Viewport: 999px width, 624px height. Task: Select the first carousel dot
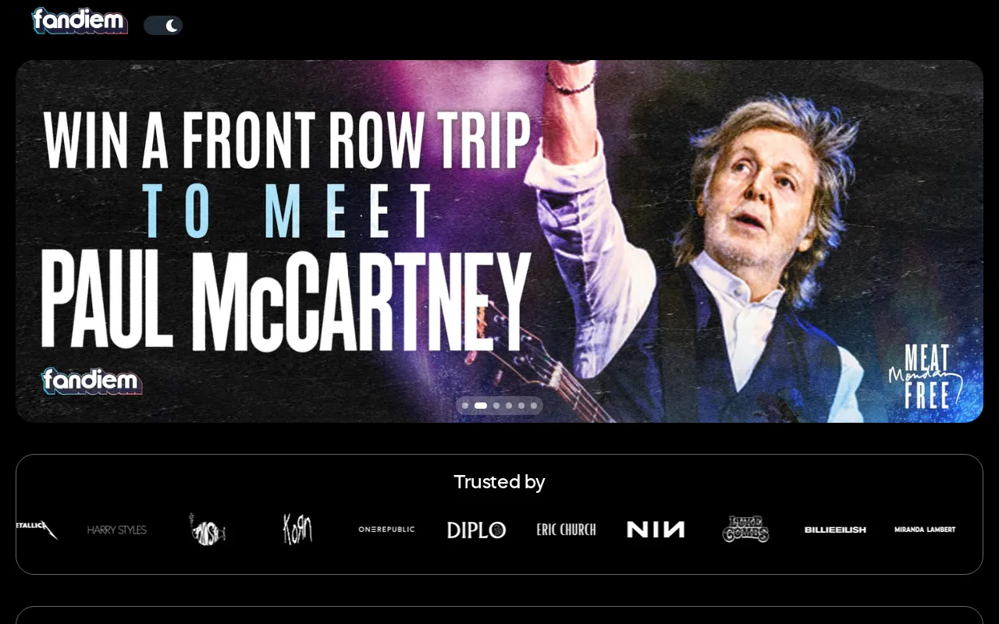(x=465, y=406)
